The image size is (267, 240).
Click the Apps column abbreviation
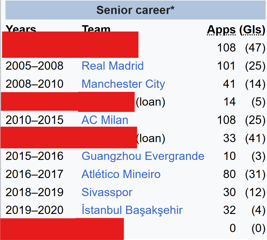click(221, 30)
